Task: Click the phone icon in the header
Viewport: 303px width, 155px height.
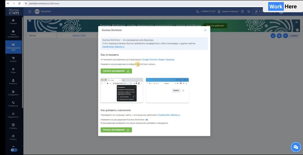Action: [x=197, y=12]
